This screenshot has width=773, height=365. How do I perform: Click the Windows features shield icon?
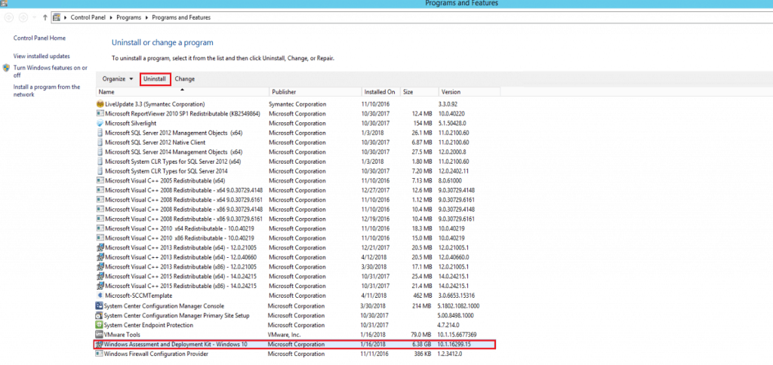click(x=6, y=67)
